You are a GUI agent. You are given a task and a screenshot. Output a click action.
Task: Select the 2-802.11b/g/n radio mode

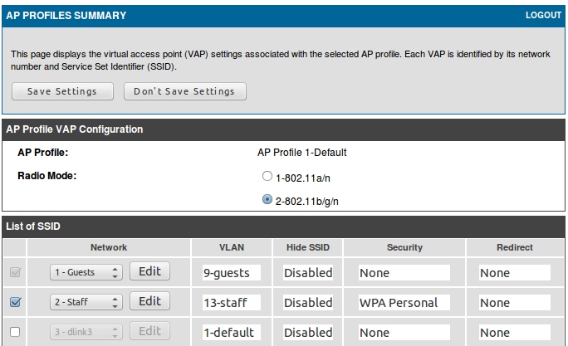point(267,200)
